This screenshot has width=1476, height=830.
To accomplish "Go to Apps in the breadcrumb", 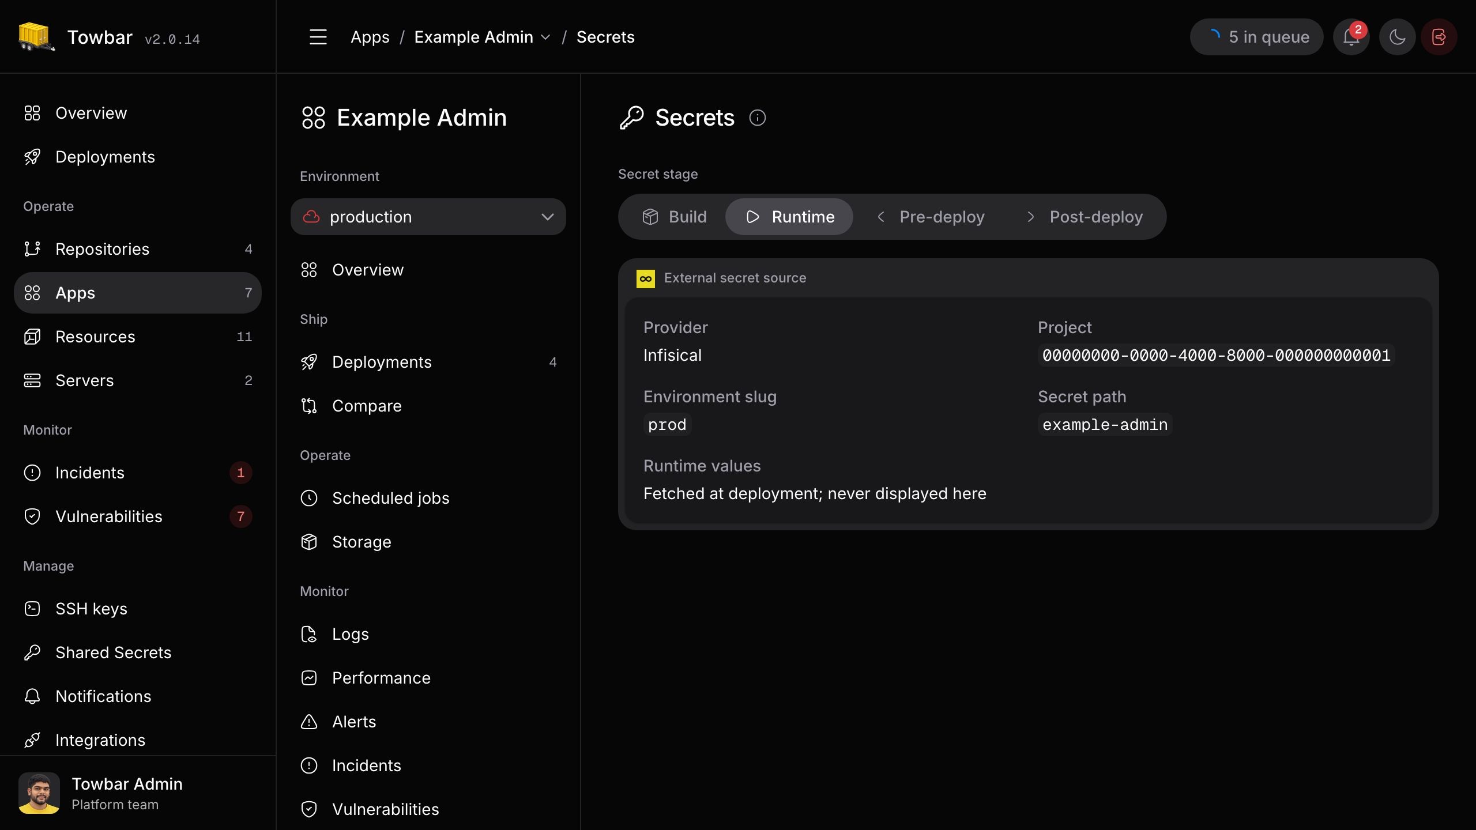I will 370,37.
